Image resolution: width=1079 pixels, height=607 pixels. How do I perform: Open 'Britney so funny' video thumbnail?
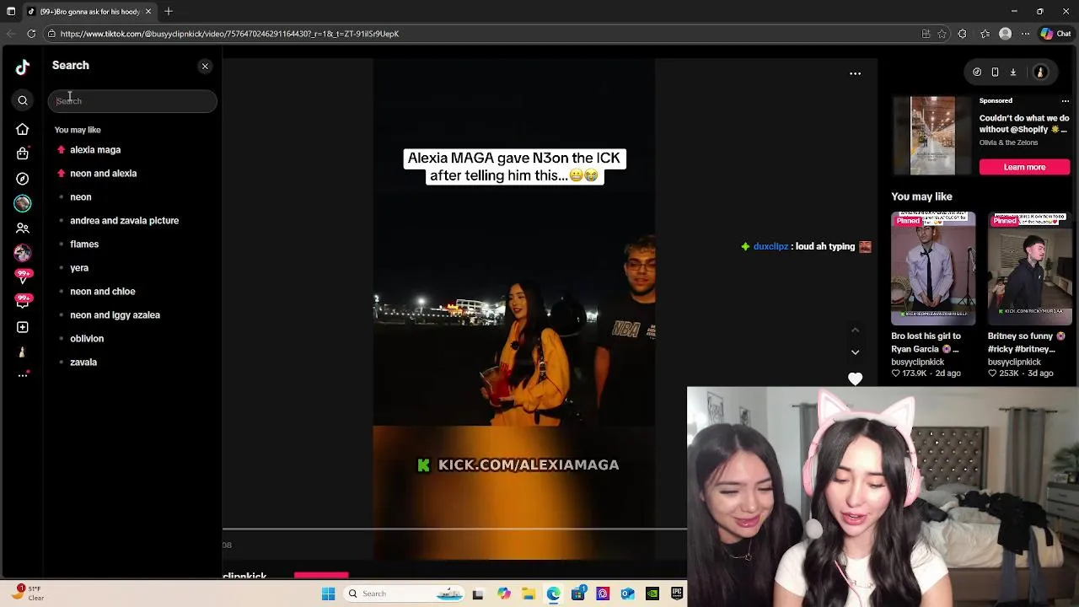click(1029, 268)
